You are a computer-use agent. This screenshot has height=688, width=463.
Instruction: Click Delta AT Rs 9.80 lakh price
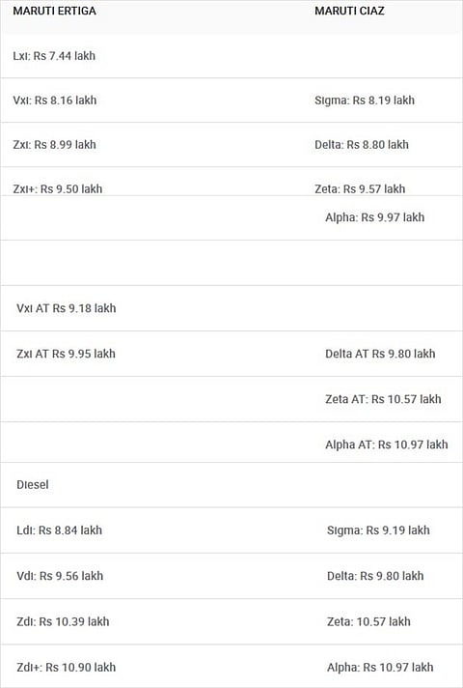(x=380, y=354)
